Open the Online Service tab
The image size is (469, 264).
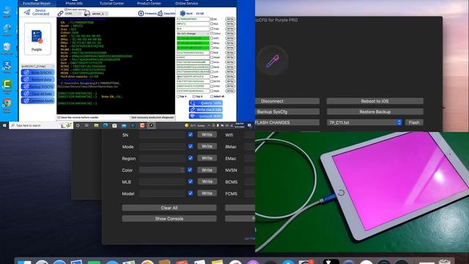click(186, 3)
